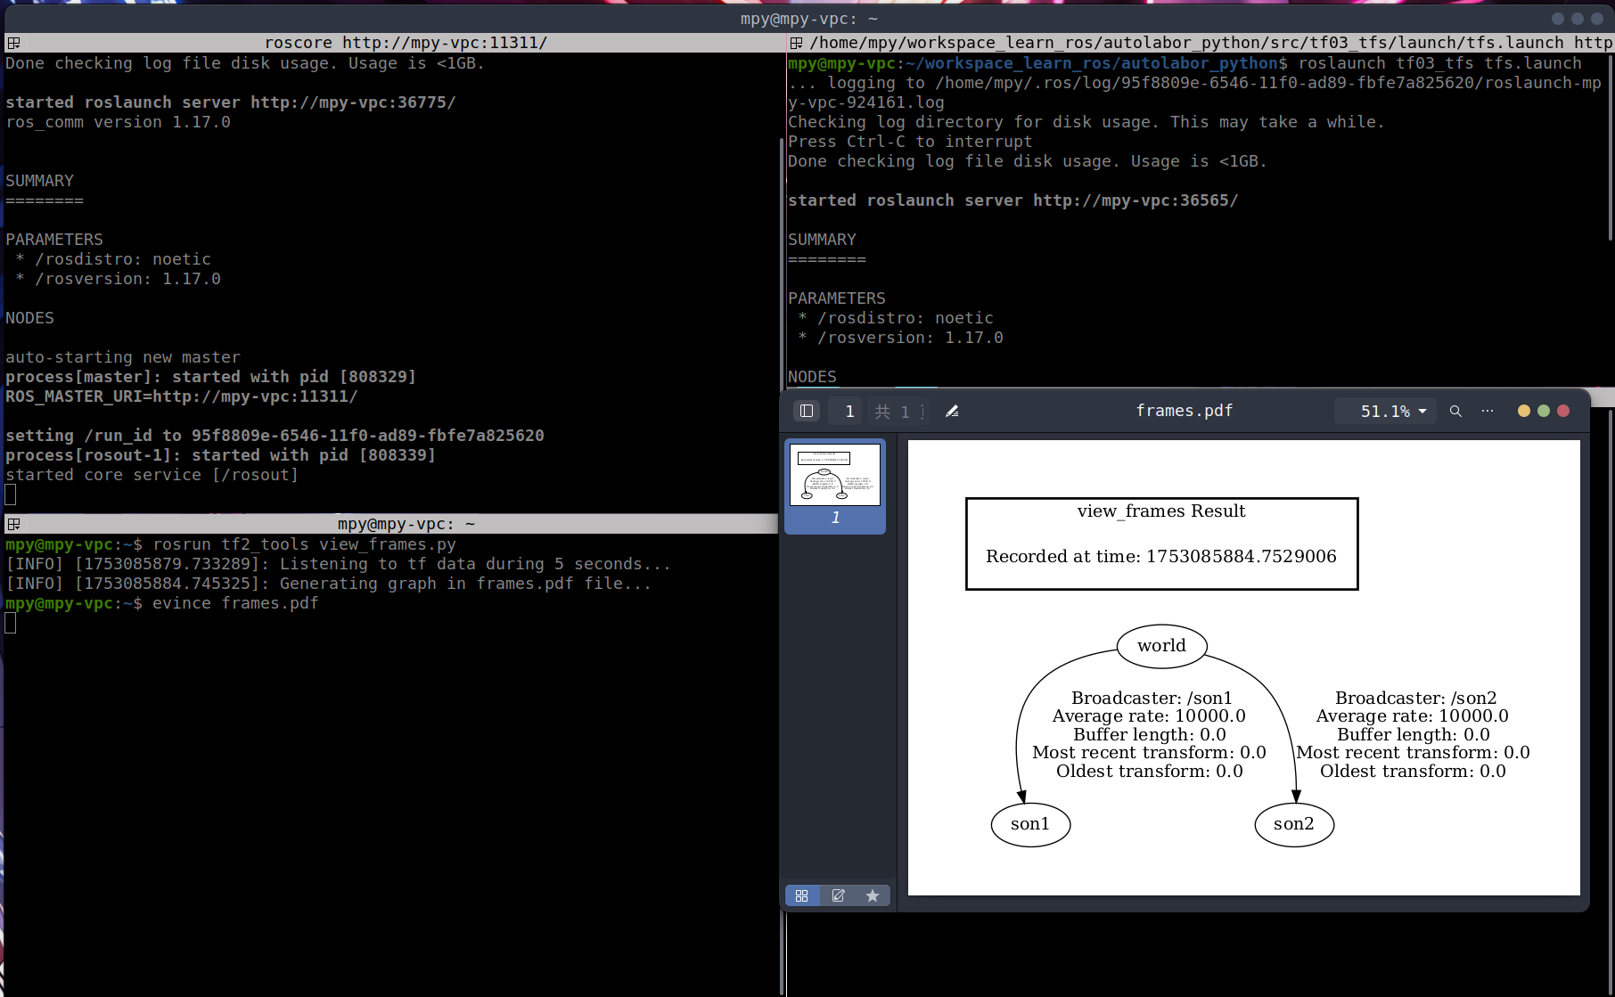1615x997 pixels.
Task: Click the world node in the frames graph
Action: (1161, 646)
